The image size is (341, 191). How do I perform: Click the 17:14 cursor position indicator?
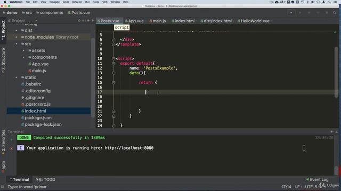(286, 187)
